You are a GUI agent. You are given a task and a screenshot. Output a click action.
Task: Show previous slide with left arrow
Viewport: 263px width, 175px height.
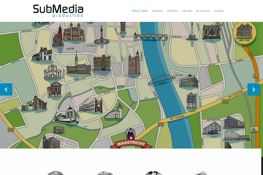click(x=6, y=89)
